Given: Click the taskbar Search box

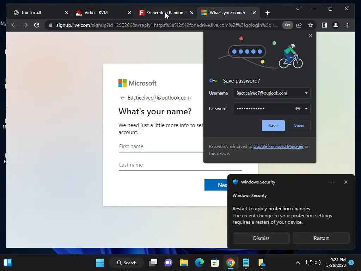Looking at the screenshot, I should 127,263.
